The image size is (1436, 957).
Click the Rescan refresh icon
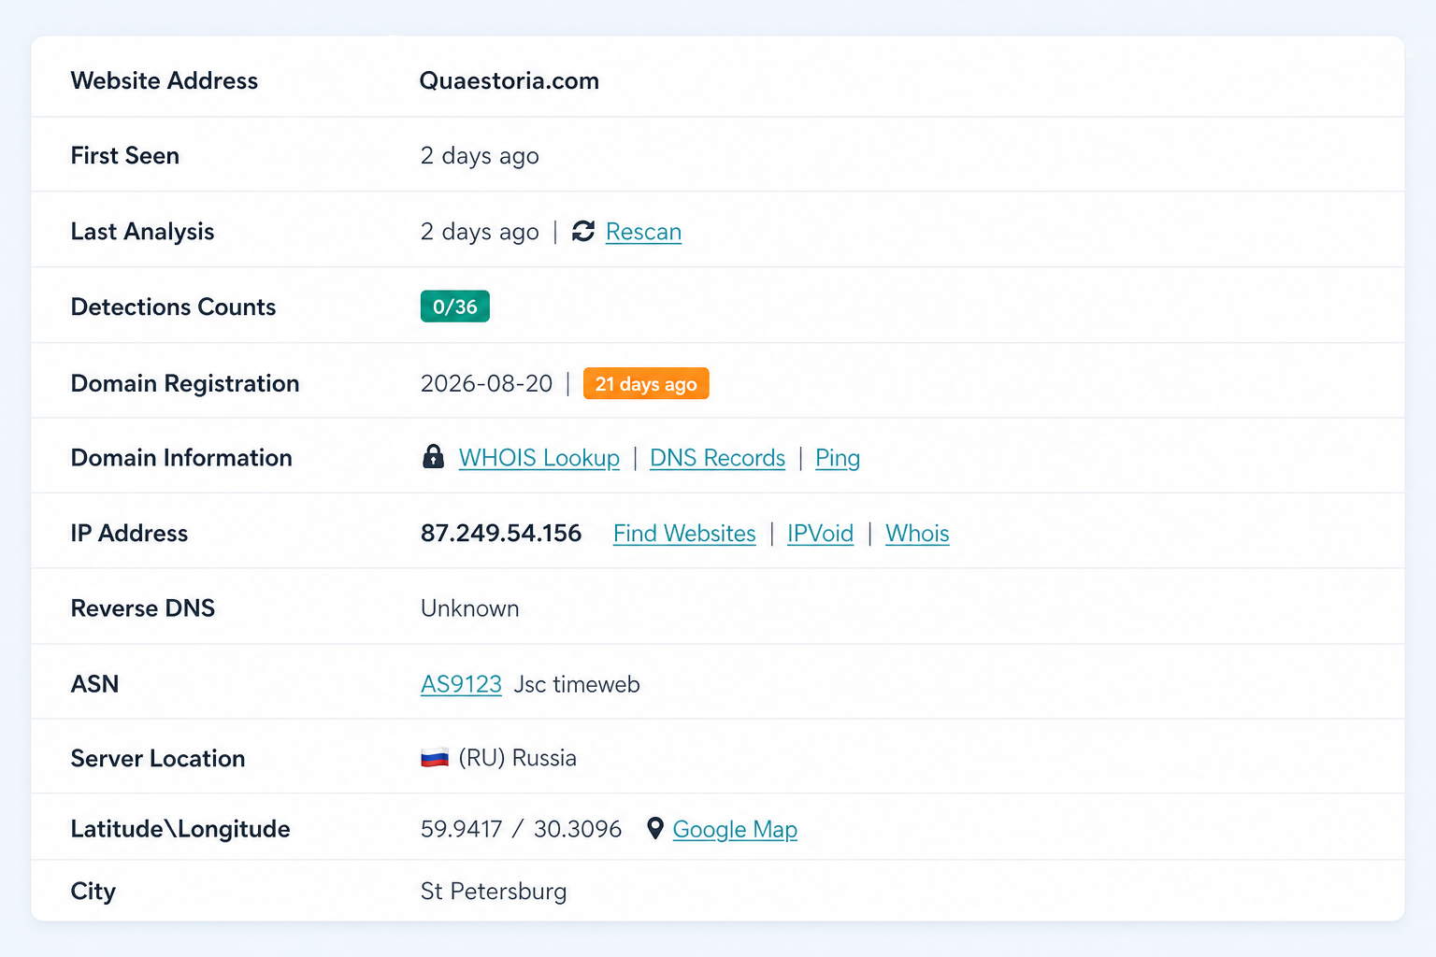(583, 231)
